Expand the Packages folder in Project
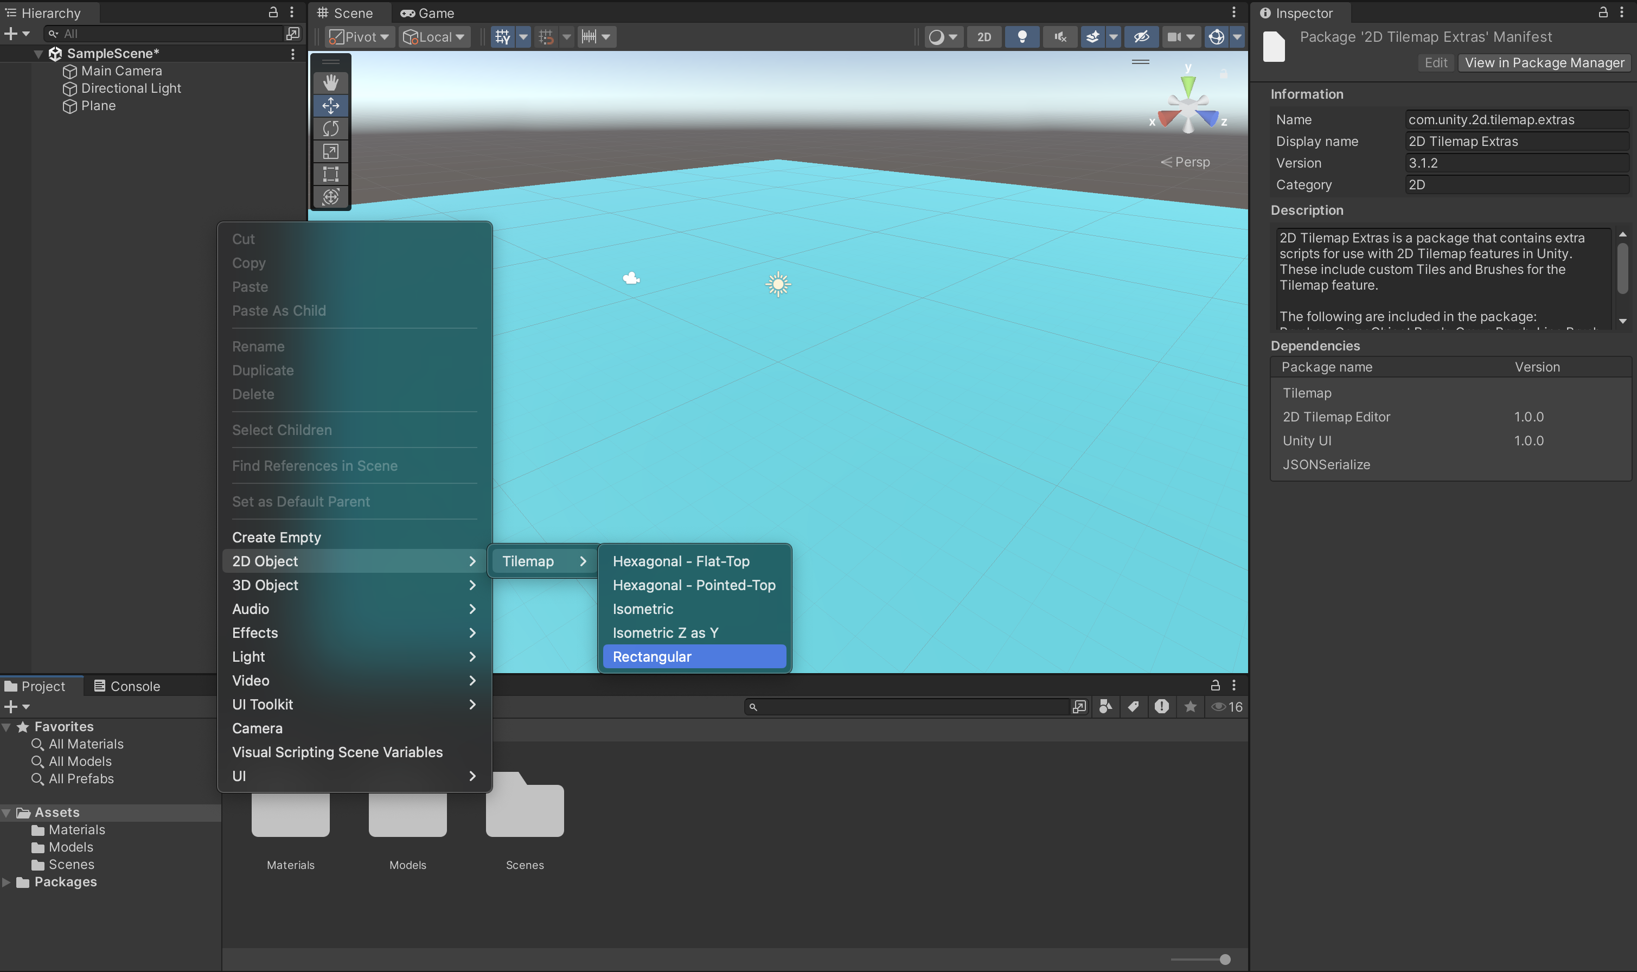The width and height of the screenshot is (1637, 972). (7, 883)
